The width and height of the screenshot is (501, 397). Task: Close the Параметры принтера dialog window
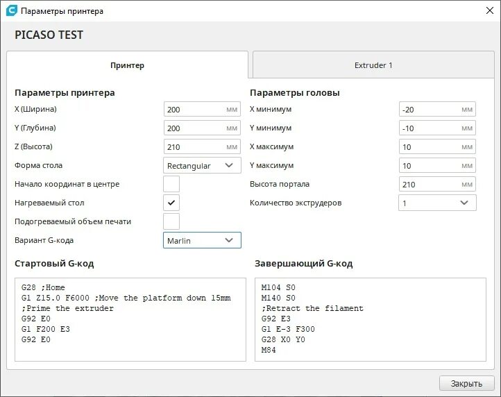click(x=489, y=10)
